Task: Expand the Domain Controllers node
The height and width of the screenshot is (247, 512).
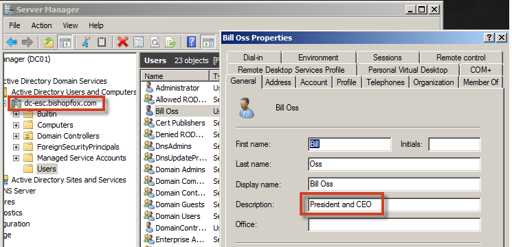Action: coord(16,137)
